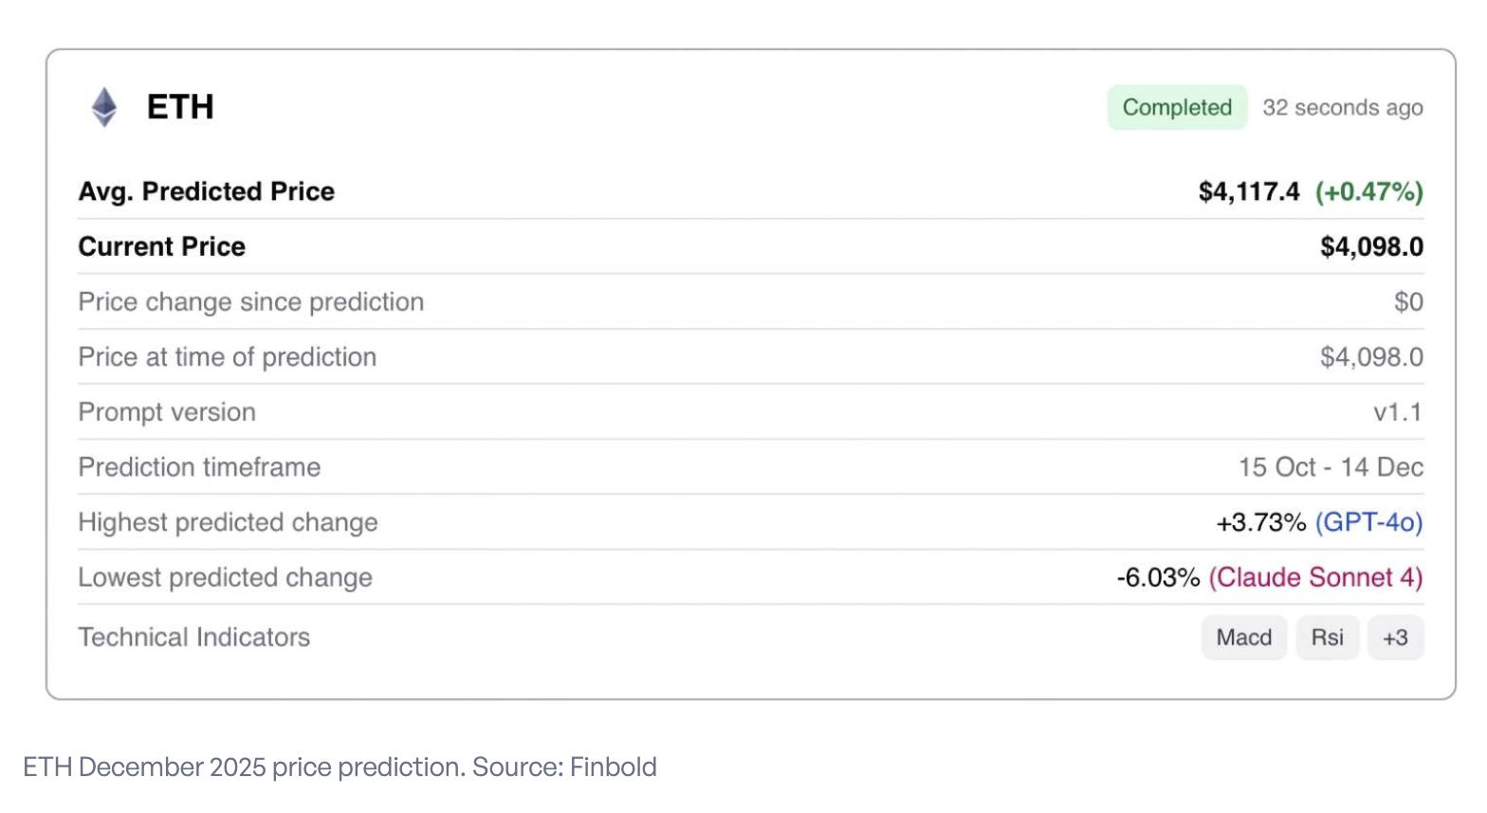
Task: Expand the +3 more indicators chip
Action: pyautogui.click(x=1395, y=638)
